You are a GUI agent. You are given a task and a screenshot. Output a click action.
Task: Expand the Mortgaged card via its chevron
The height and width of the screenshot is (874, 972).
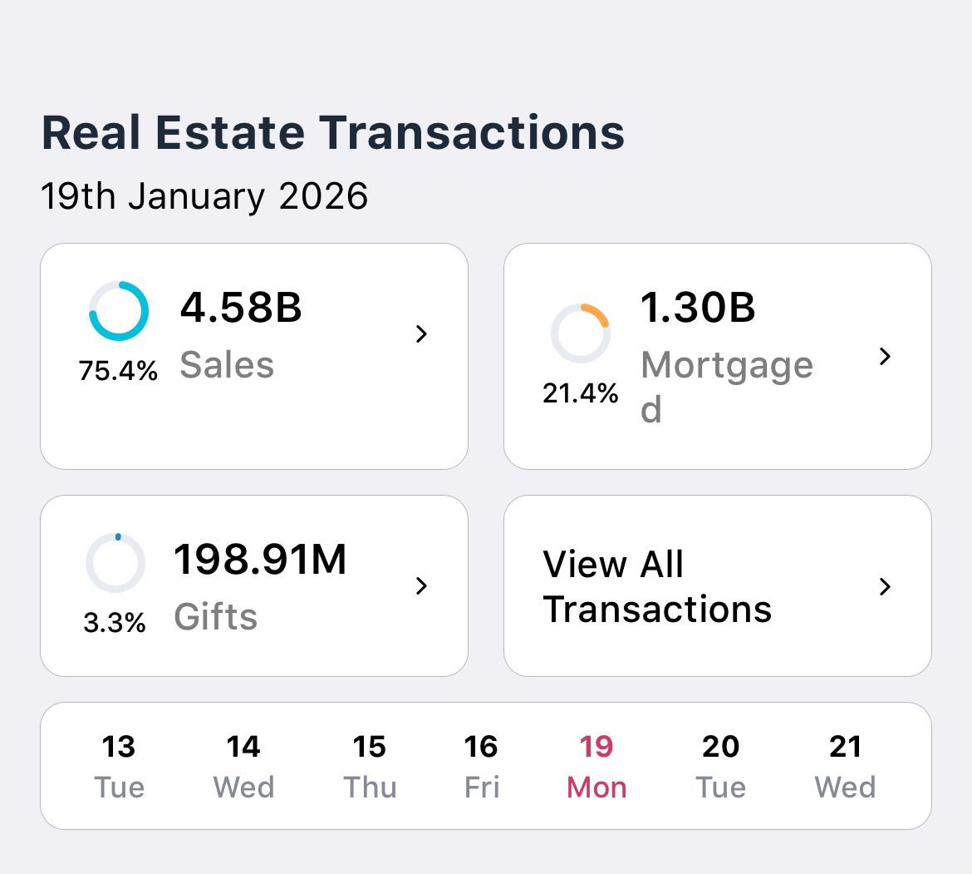(886, 357)
